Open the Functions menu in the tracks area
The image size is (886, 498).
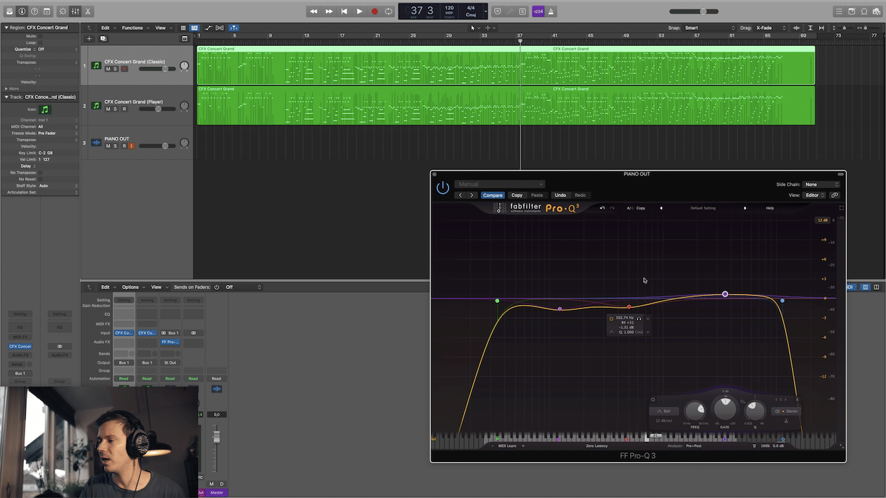click(134, 28)
